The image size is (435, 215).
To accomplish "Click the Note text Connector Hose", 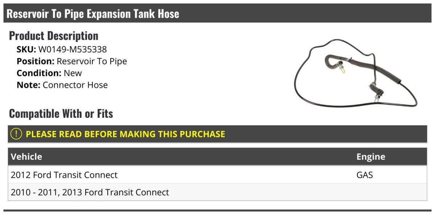I will coord(75,85).
